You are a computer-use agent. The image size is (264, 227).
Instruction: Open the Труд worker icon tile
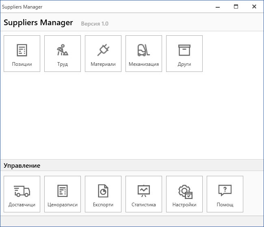click(63, 50)
